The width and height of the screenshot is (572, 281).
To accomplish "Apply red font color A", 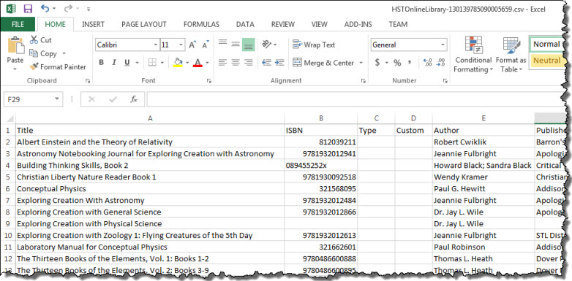I will pos(197,63).
